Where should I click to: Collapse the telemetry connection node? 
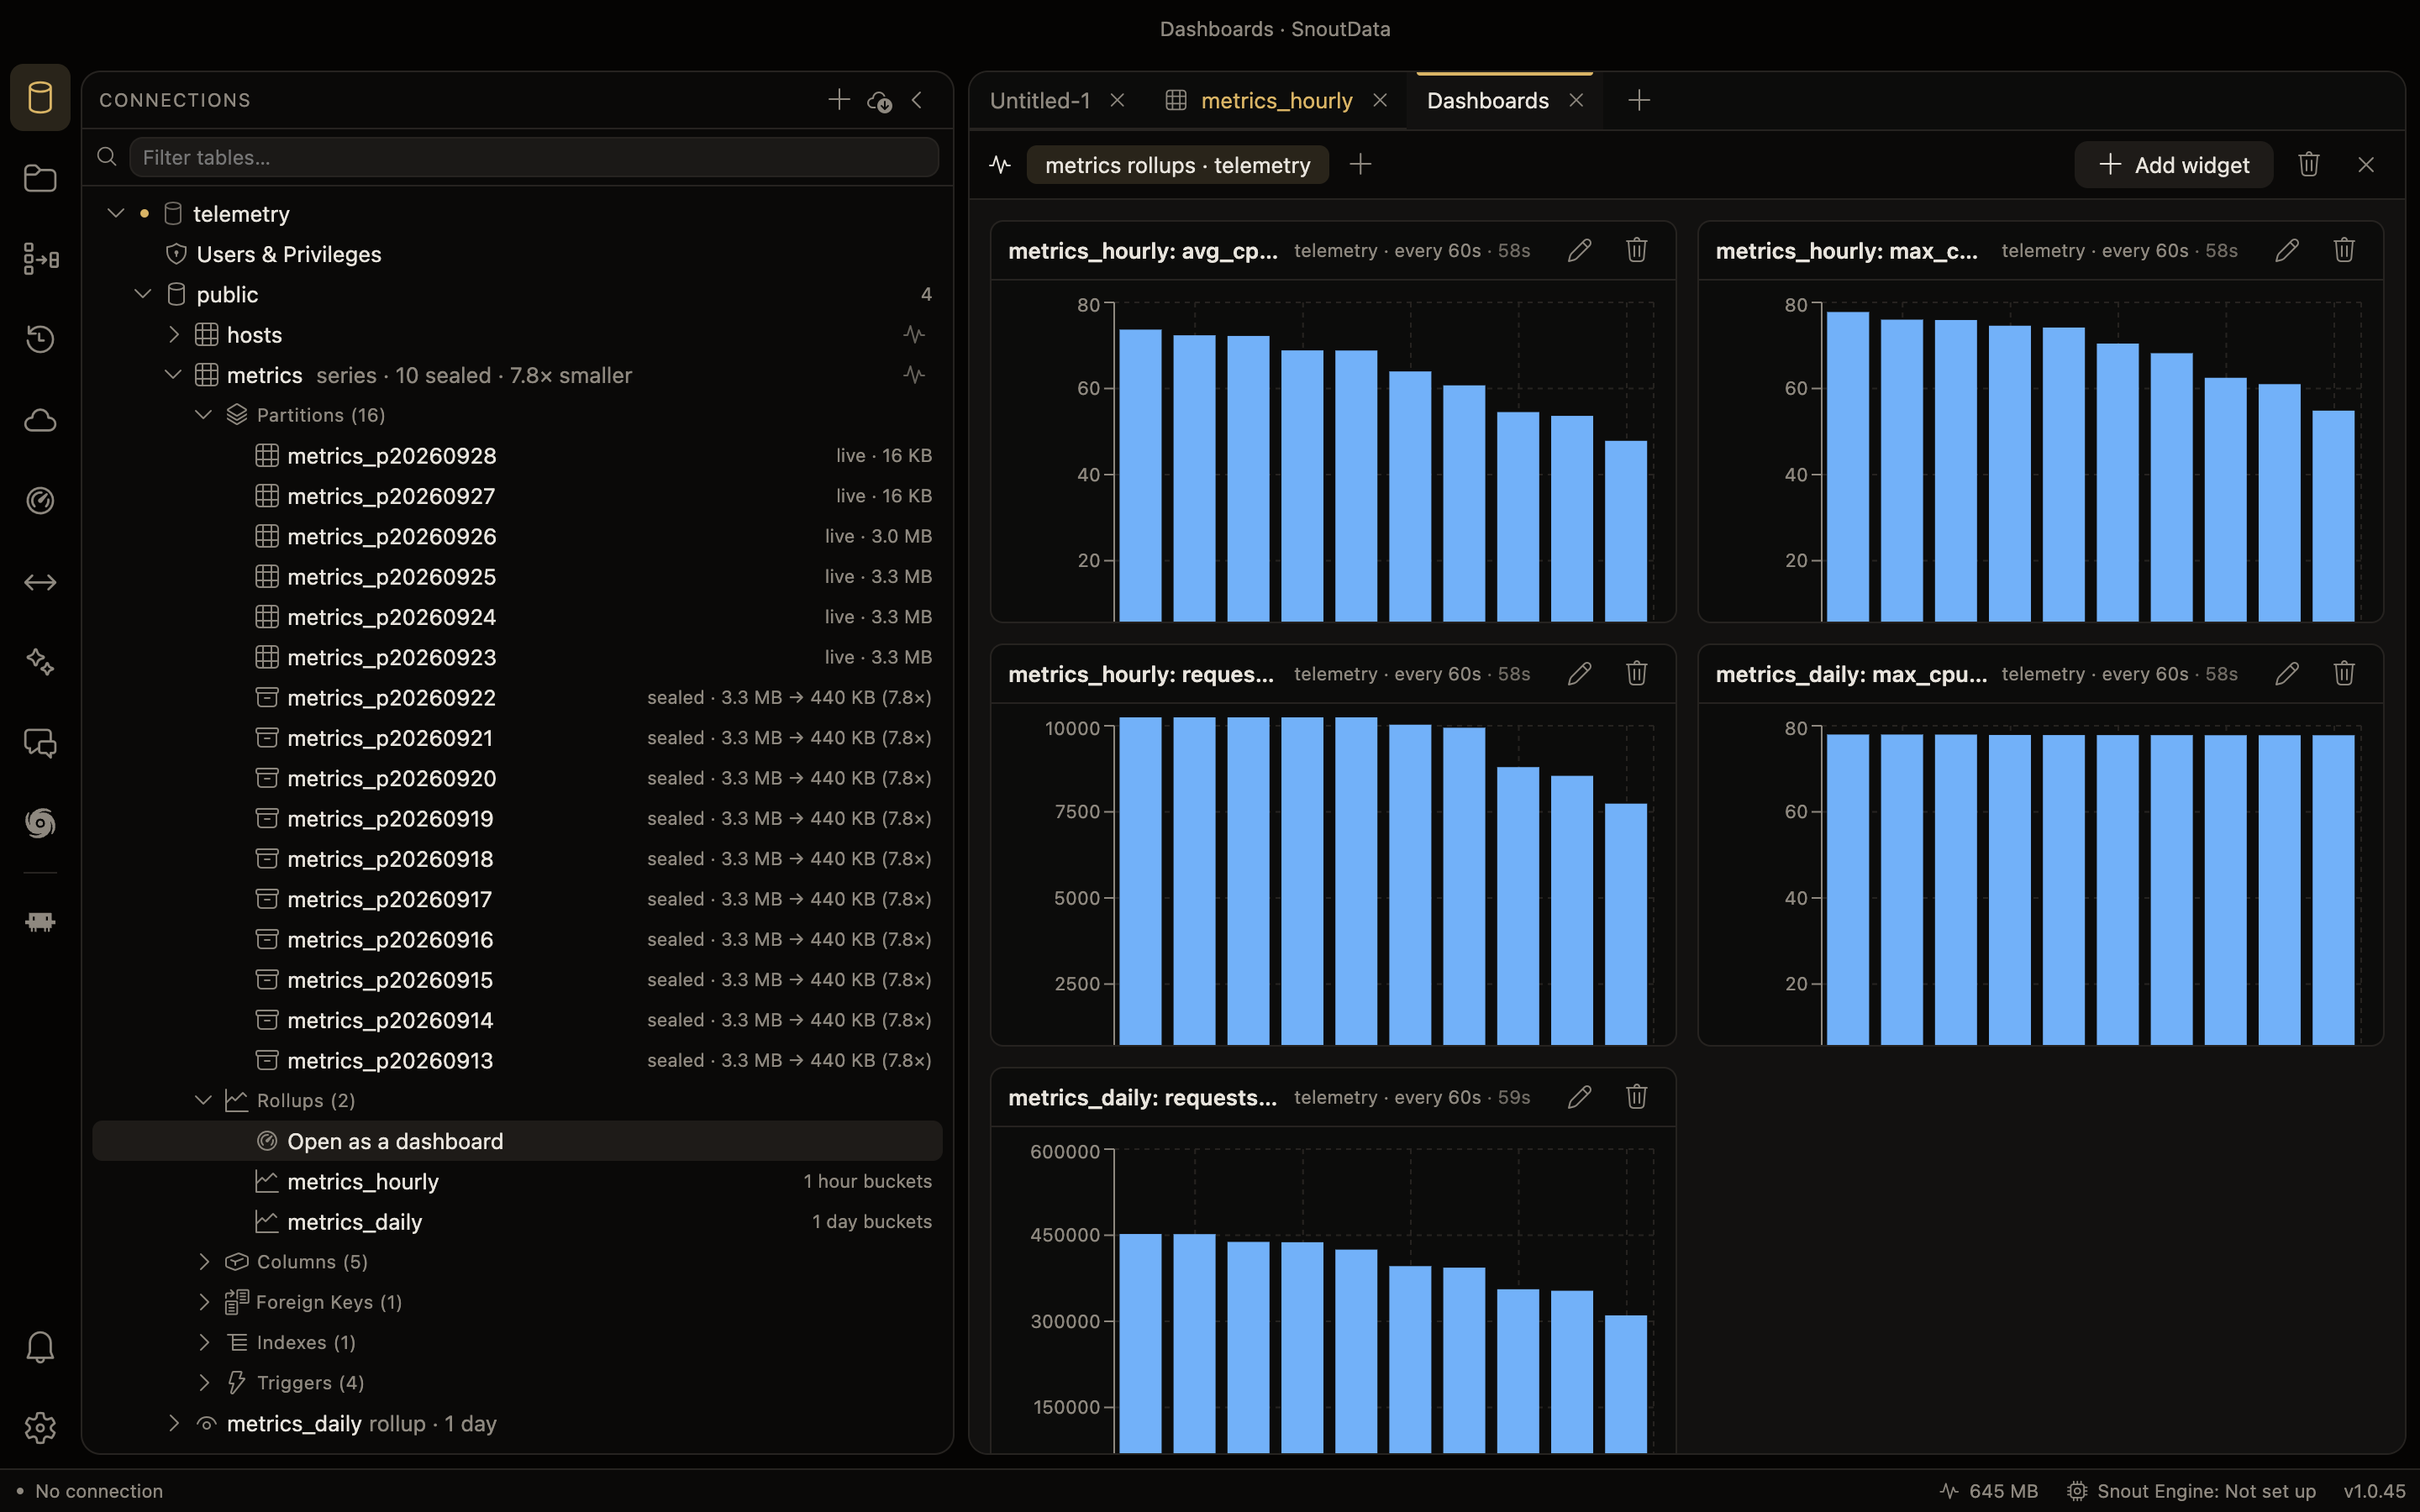116,213
